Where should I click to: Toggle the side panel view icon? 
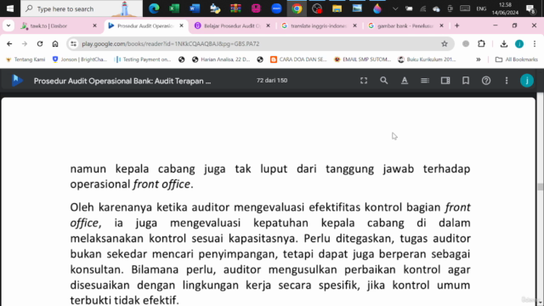pyautogui.click(x=445, y=81)
